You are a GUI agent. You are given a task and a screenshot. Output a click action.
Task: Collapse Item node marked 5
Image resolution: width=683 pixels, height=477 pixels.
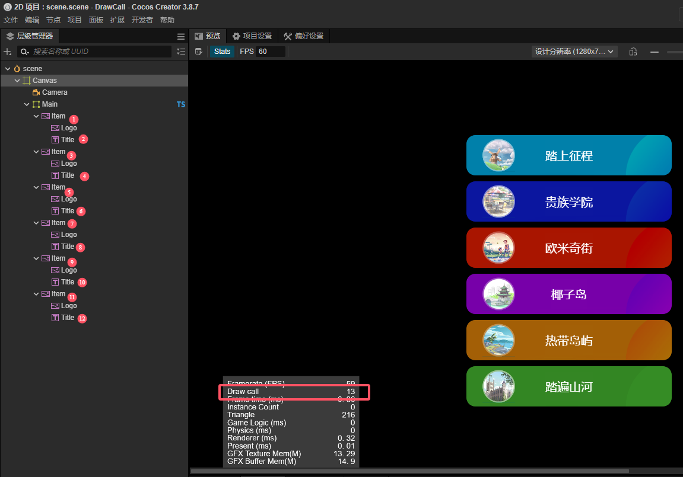36,187
